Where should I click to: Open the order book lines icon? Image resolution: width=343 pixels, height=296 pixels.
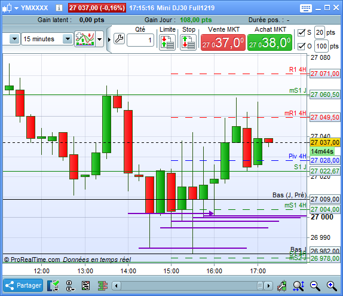103,286
